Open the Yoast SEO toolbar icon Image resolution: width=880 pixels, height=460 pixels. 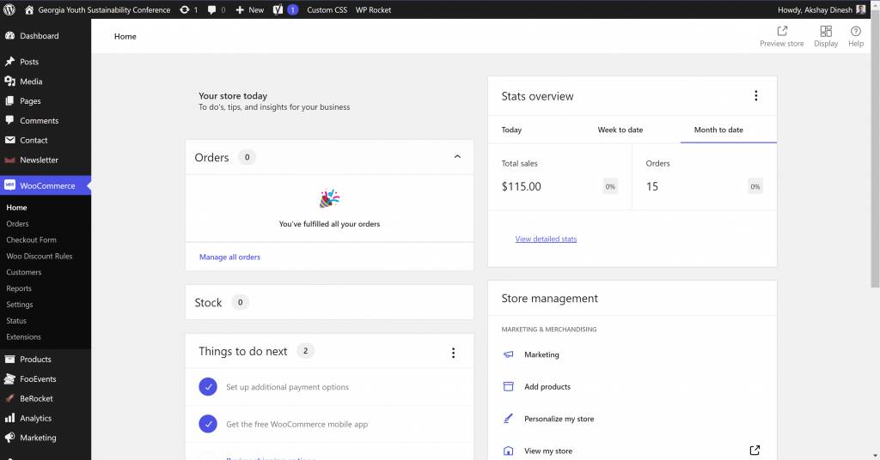point(278,9)
